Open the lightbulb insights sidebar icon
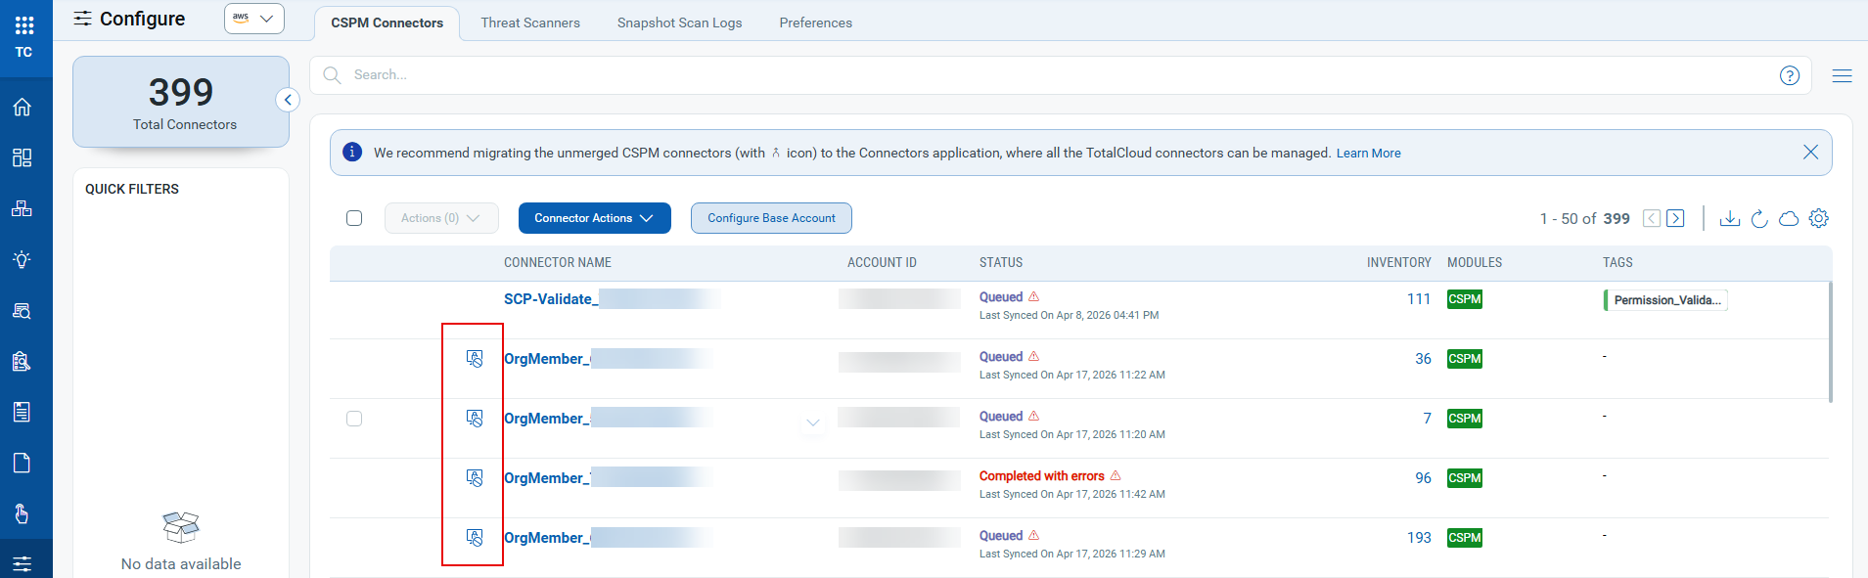 [22, 259]
